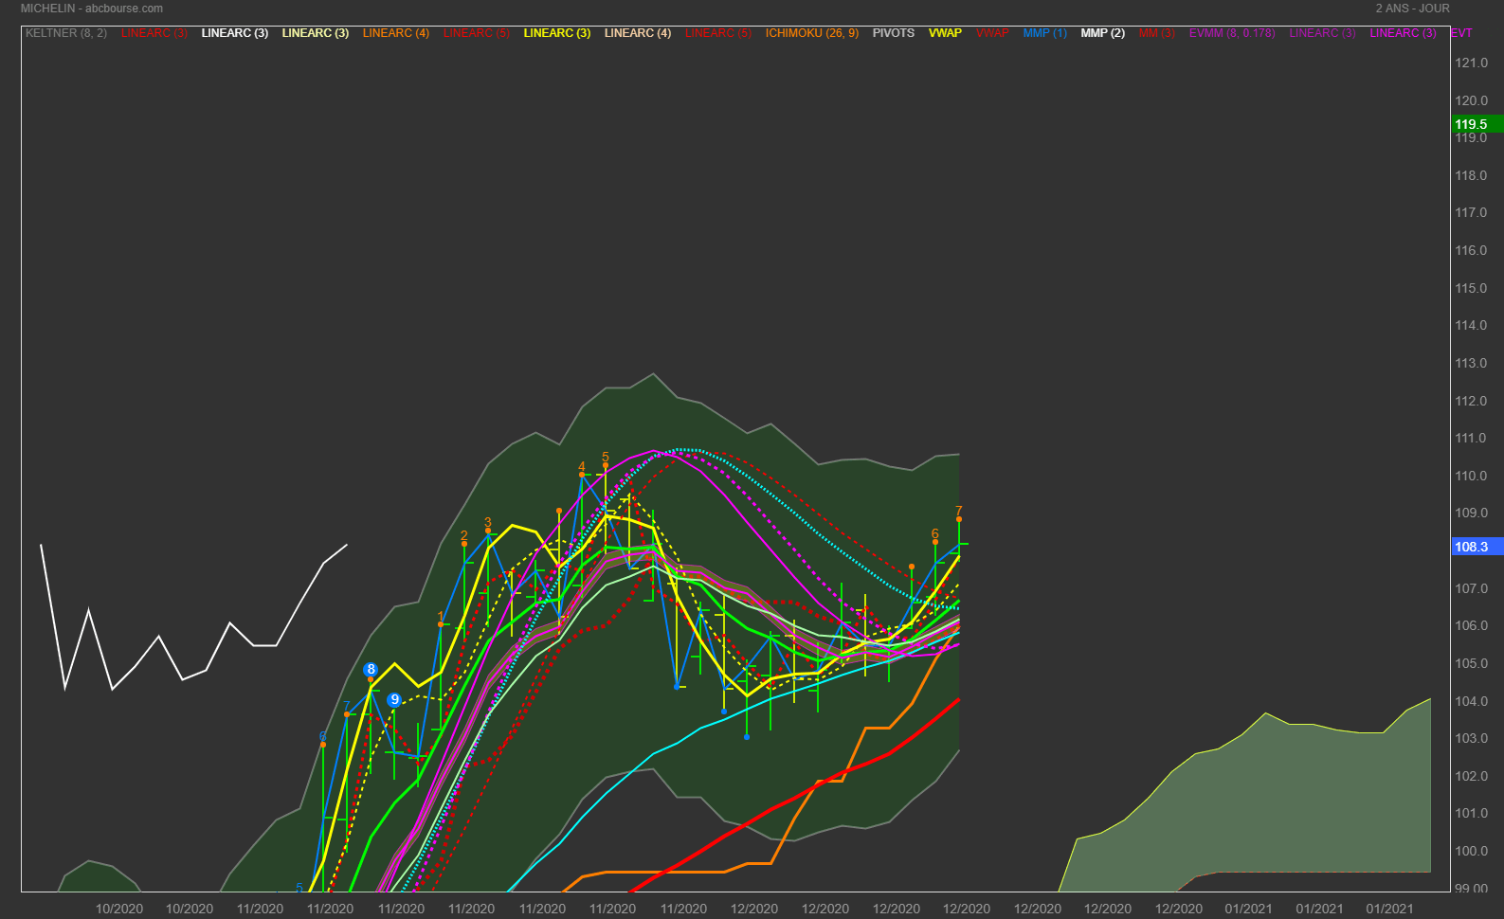Click the red VWAP legend label
This screenshot has width=1504, height=919.
(x=992, y=33)
